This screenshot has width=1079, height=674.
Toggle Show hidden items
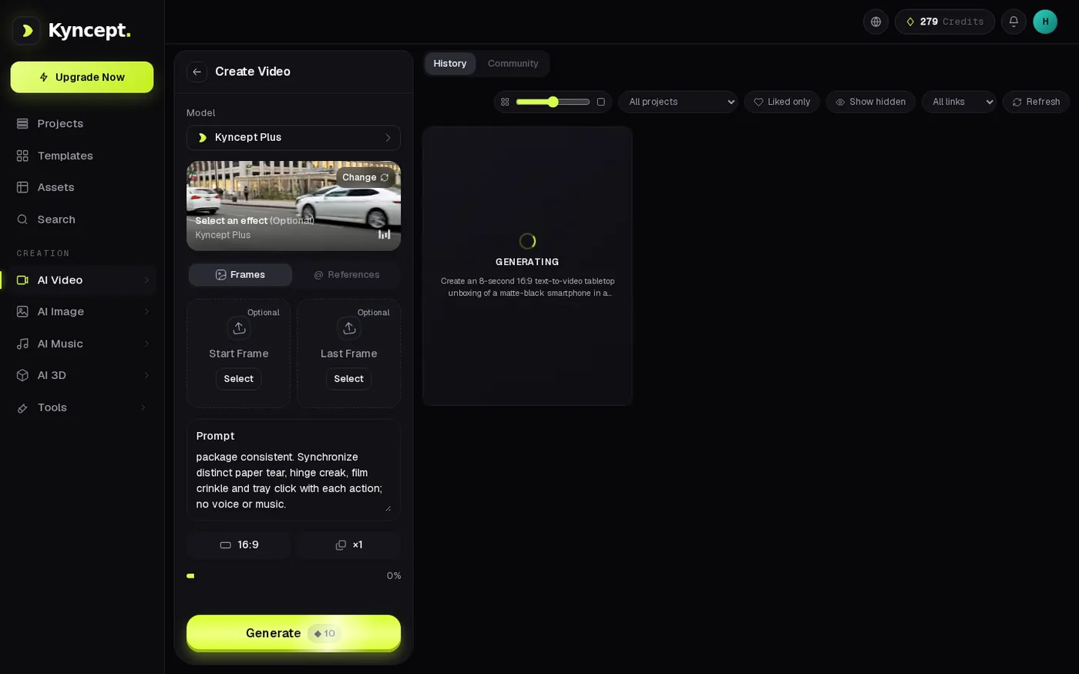871,102
